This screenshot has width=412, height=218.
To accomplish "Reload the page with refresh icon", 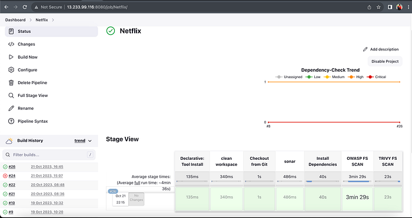I will [x=25, y=7].
